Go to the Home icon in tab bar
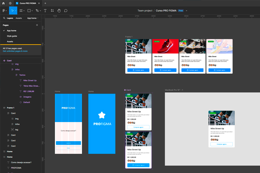Image resolution: width=260 pixels, height=173 pixels. point(3,3)
